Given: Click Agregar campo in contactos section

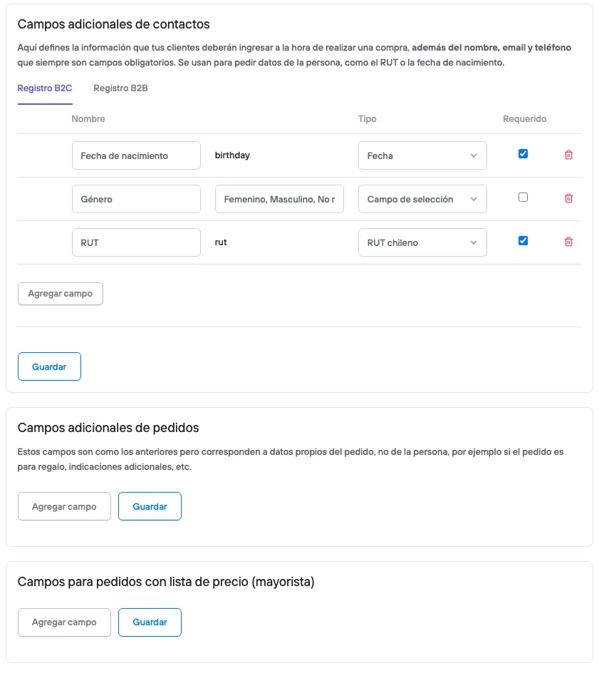Looking at the screenshot, I should click(61, 294).
